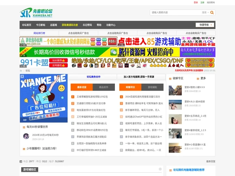The height and width of the screenshot is (176, 235).
Task: Click the 更多 link in 破解专区
Action: (x=203, y=78)
